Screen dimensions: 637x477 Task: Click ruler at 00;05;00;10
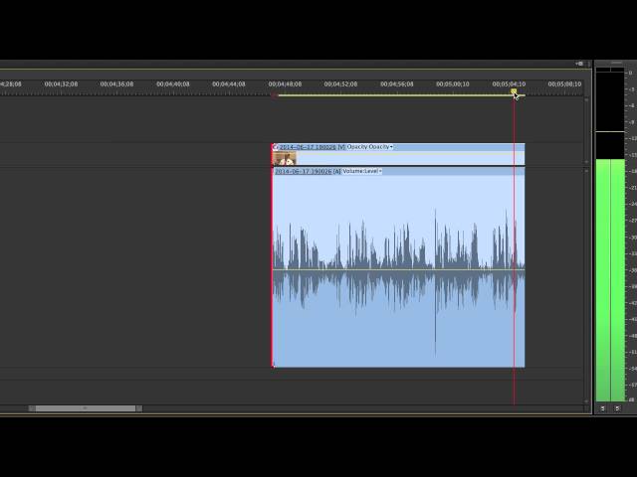(453, 84)
